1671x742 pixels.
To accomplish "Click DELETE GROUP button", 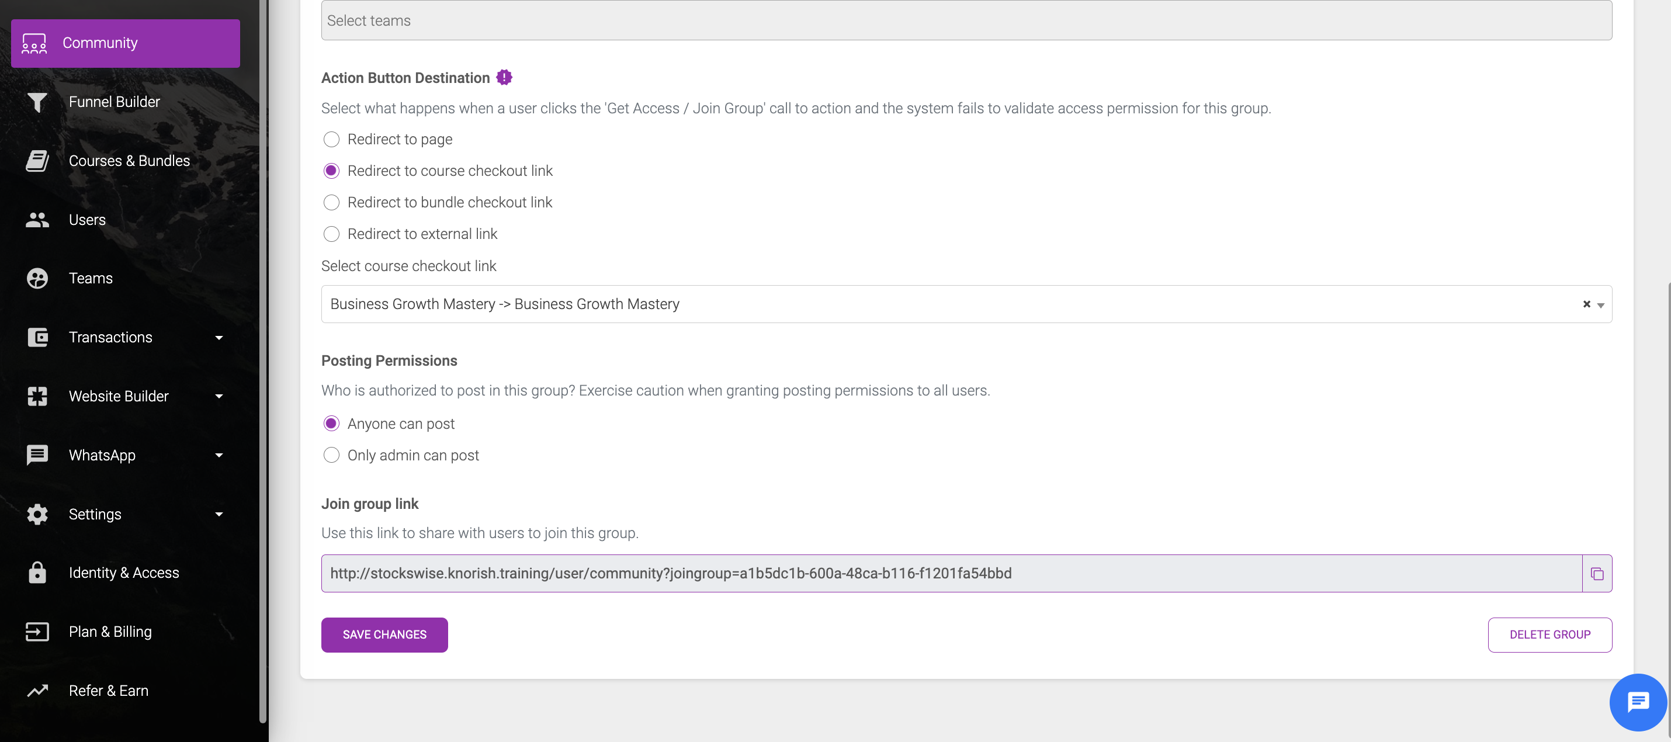I will pyautogui.click(x=1549, y=635).
